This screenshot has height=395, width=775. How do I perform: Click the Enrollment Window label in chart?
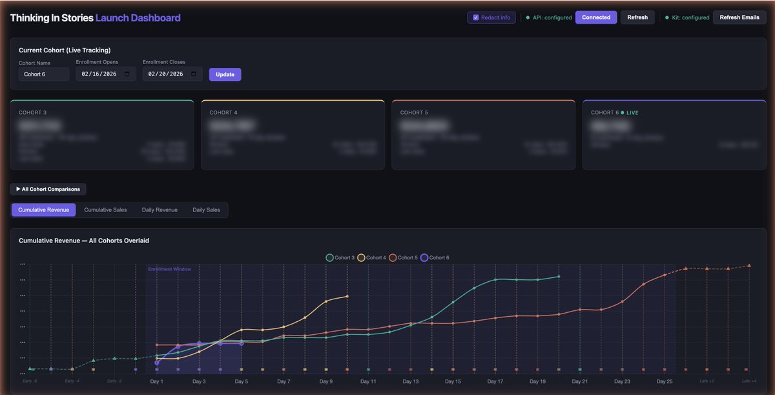170,269
